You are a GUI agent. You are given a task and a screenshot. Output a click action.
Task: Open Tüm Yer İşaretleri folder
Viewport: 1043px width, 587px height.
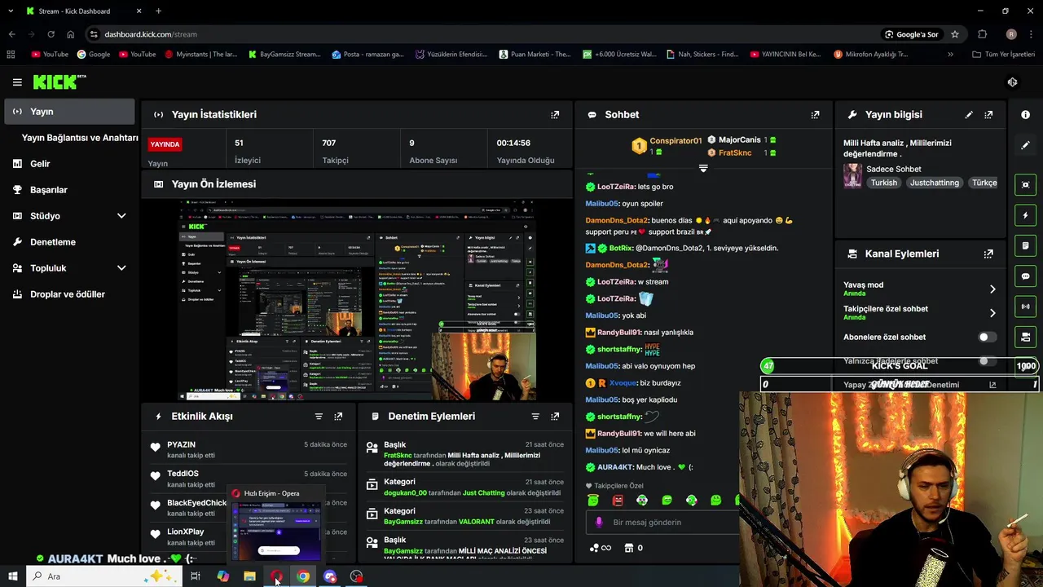1003,55
